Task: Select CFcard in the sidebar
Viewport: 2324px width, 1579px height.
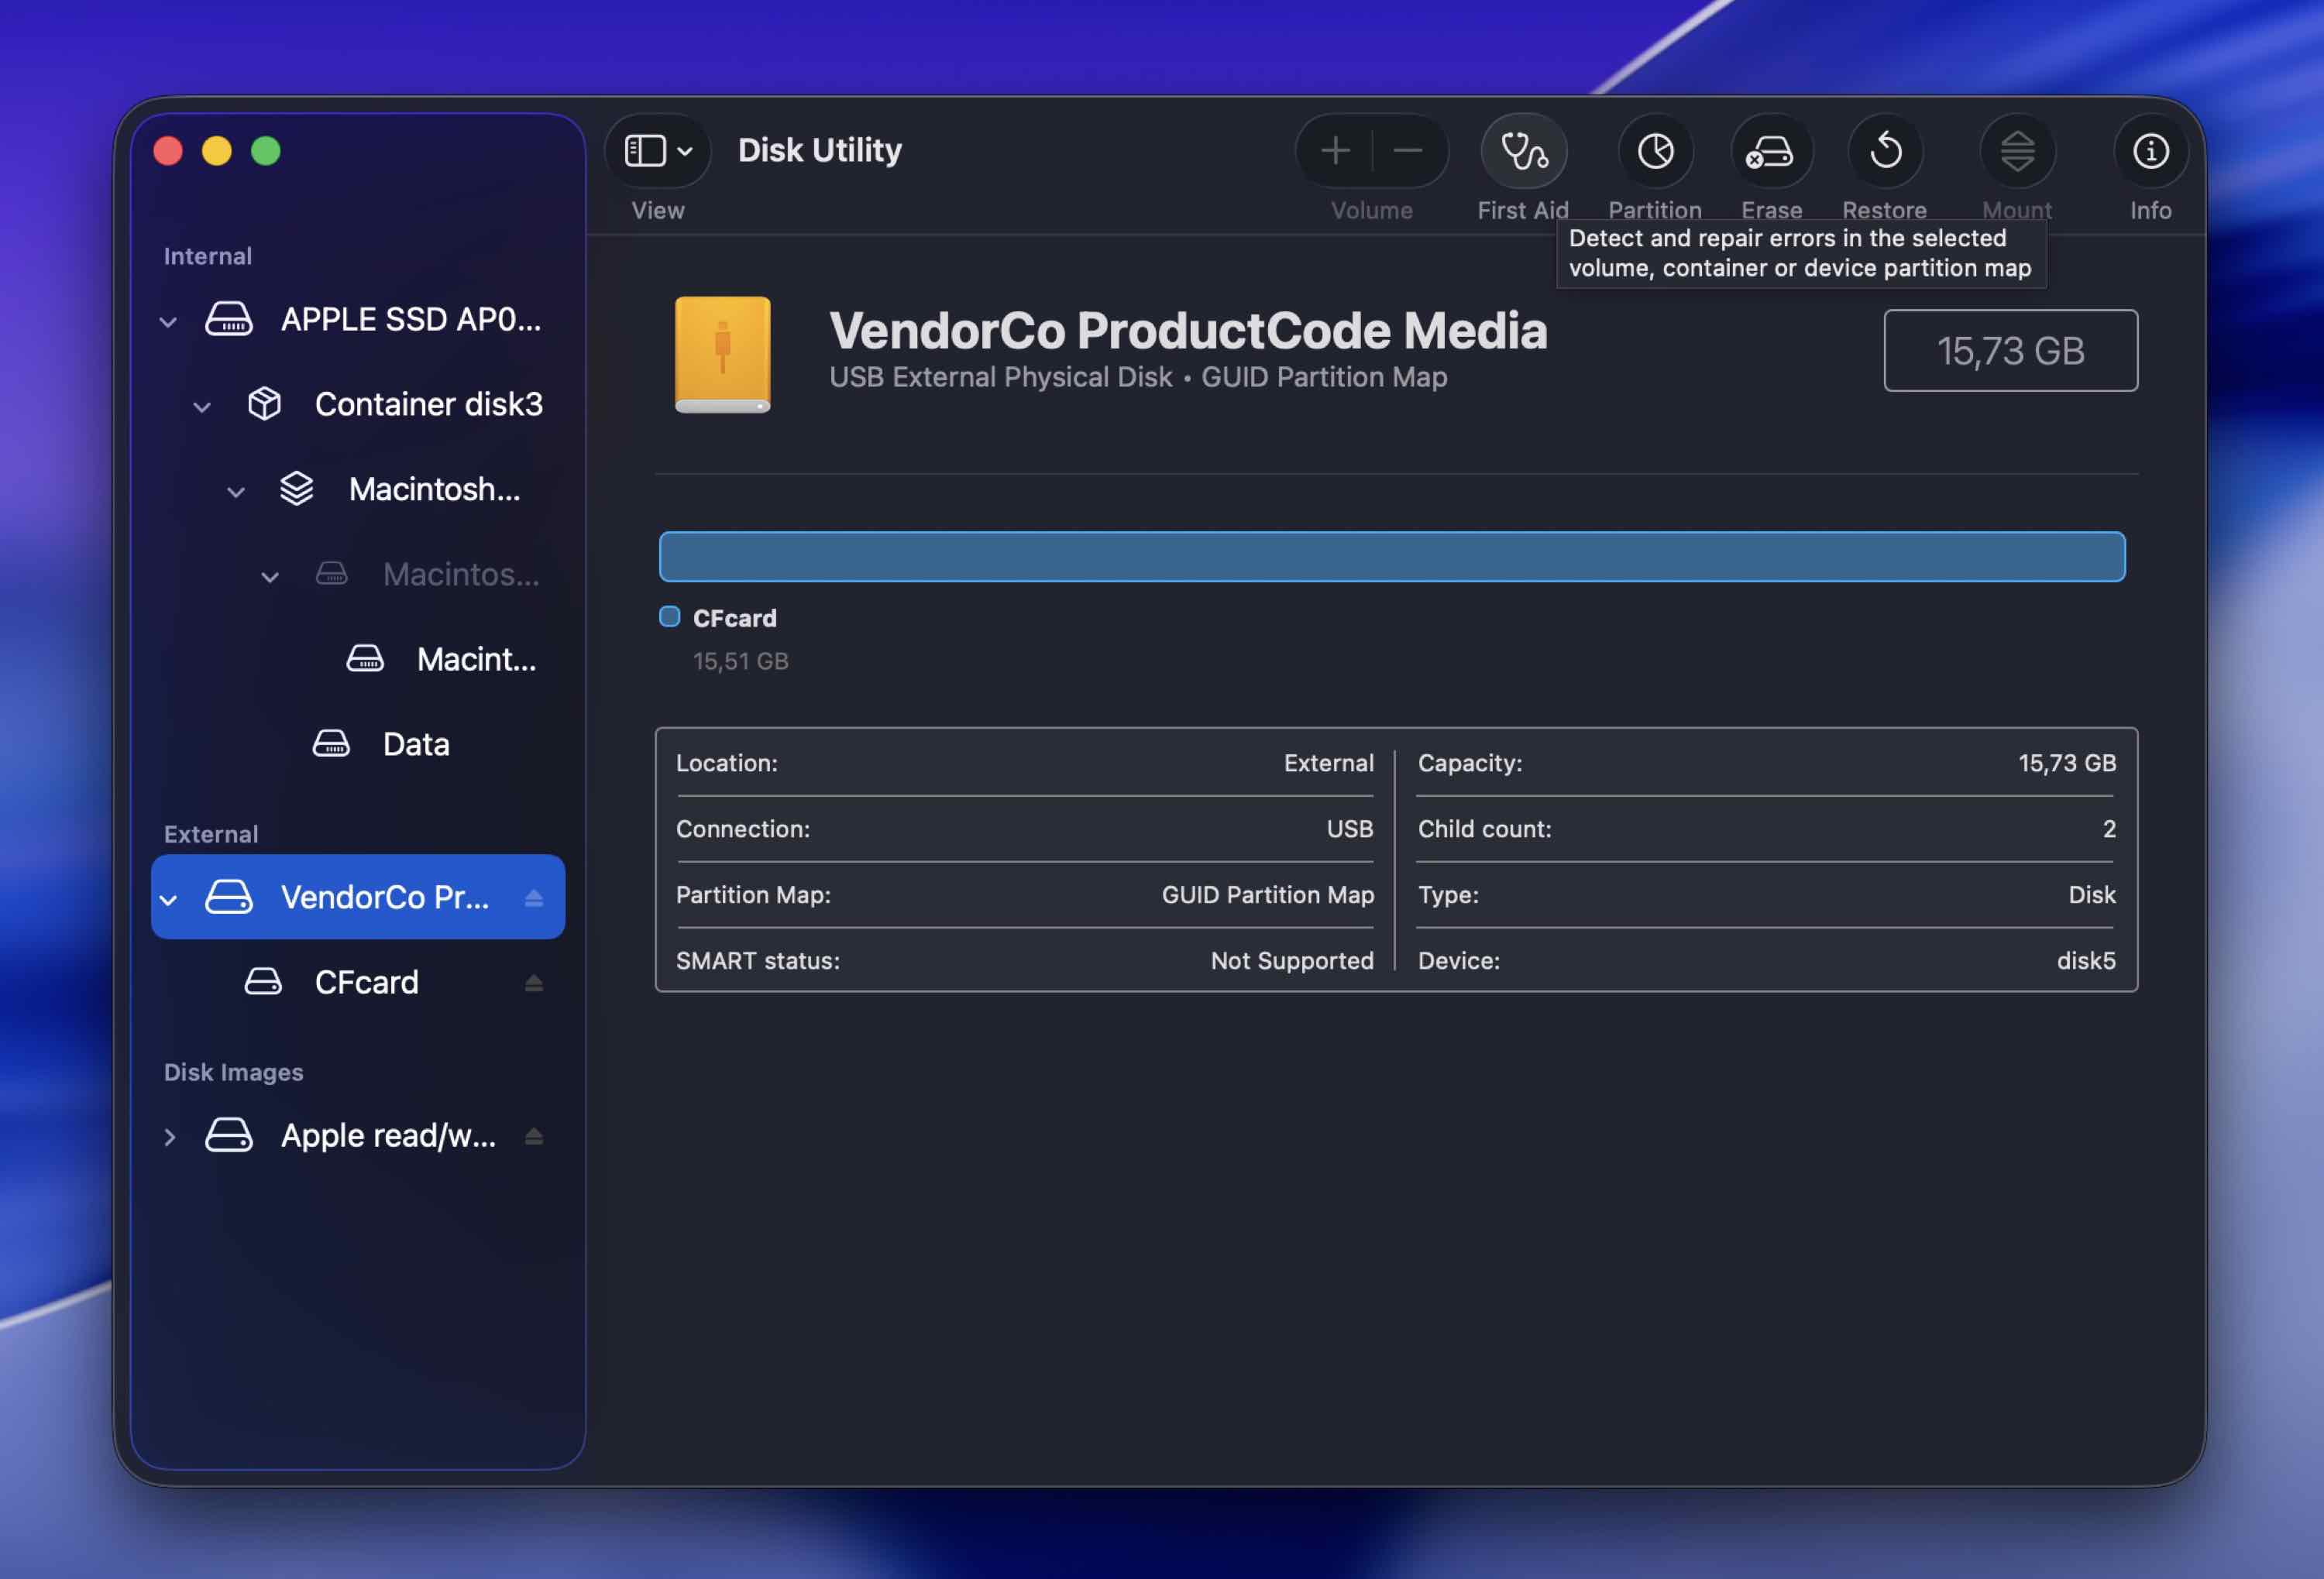Action: (358, 983)
